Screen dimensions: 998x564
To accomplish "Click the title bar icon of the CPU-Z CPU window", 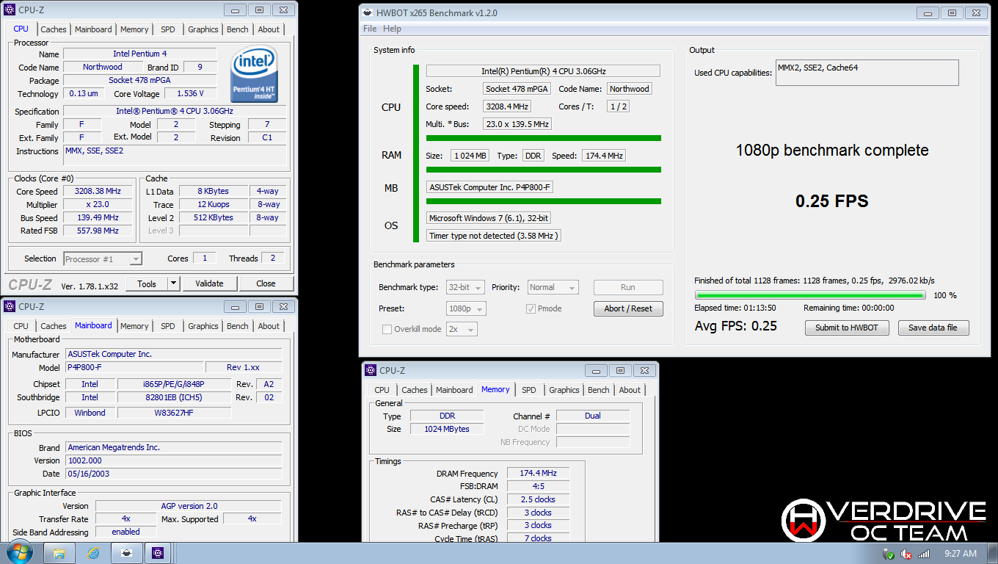I will point(10,10).
